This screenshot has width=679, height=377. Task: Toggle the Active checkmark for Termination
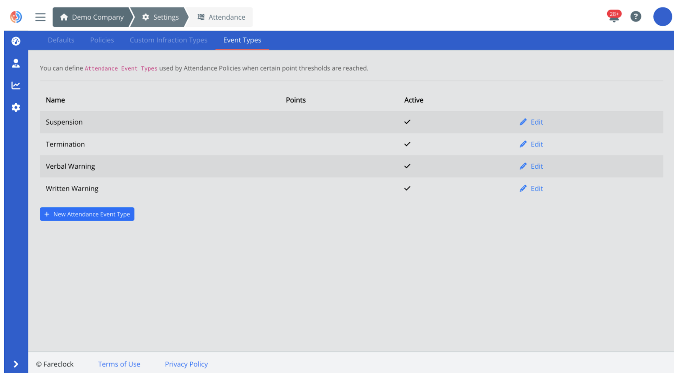[x=407, y=144]
